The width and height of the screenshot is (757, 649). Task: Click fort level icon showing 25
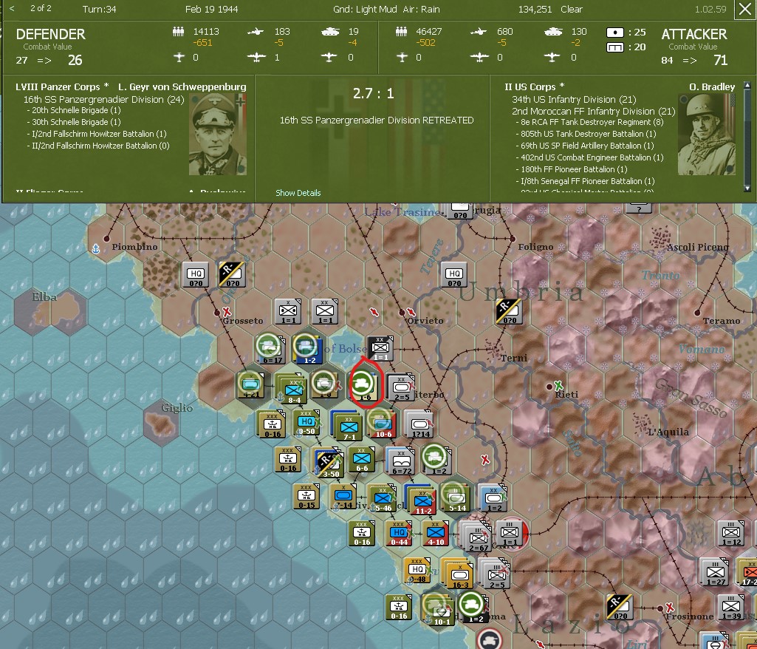tap(615, 33)
